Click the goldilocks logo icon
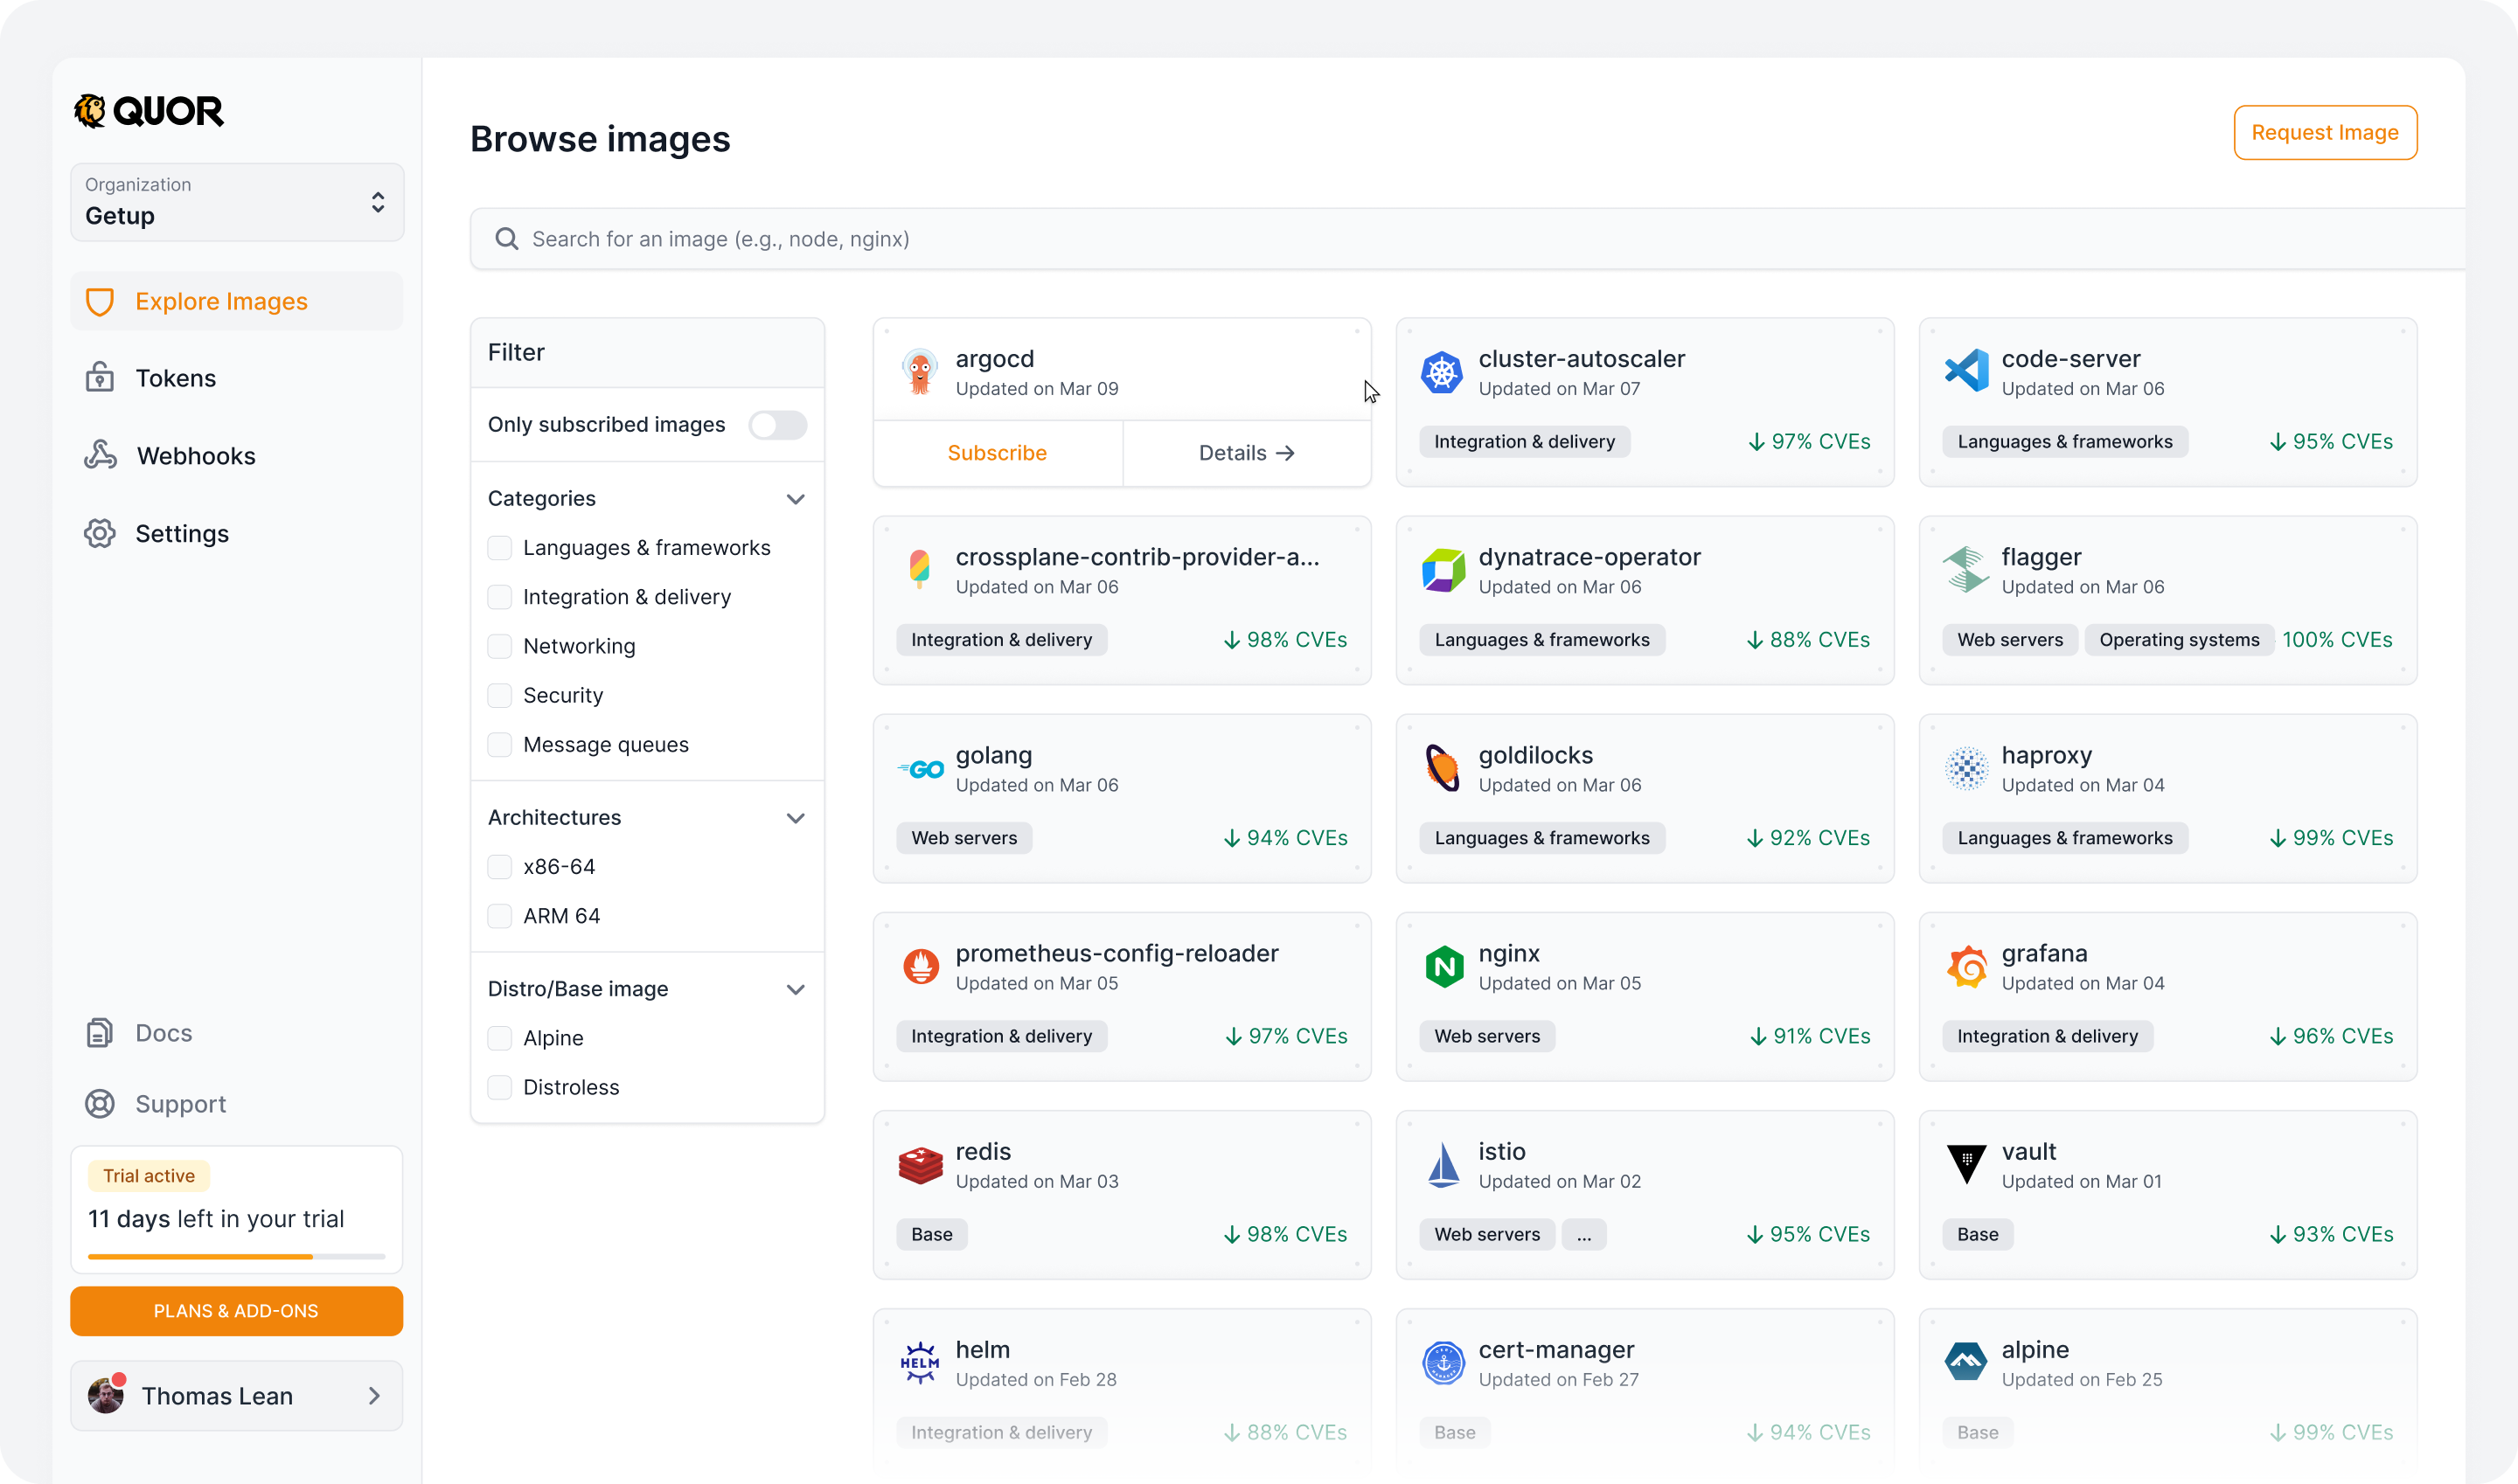The height and width of the screenshot is (1484, 2518). (x=1442, y=768)
